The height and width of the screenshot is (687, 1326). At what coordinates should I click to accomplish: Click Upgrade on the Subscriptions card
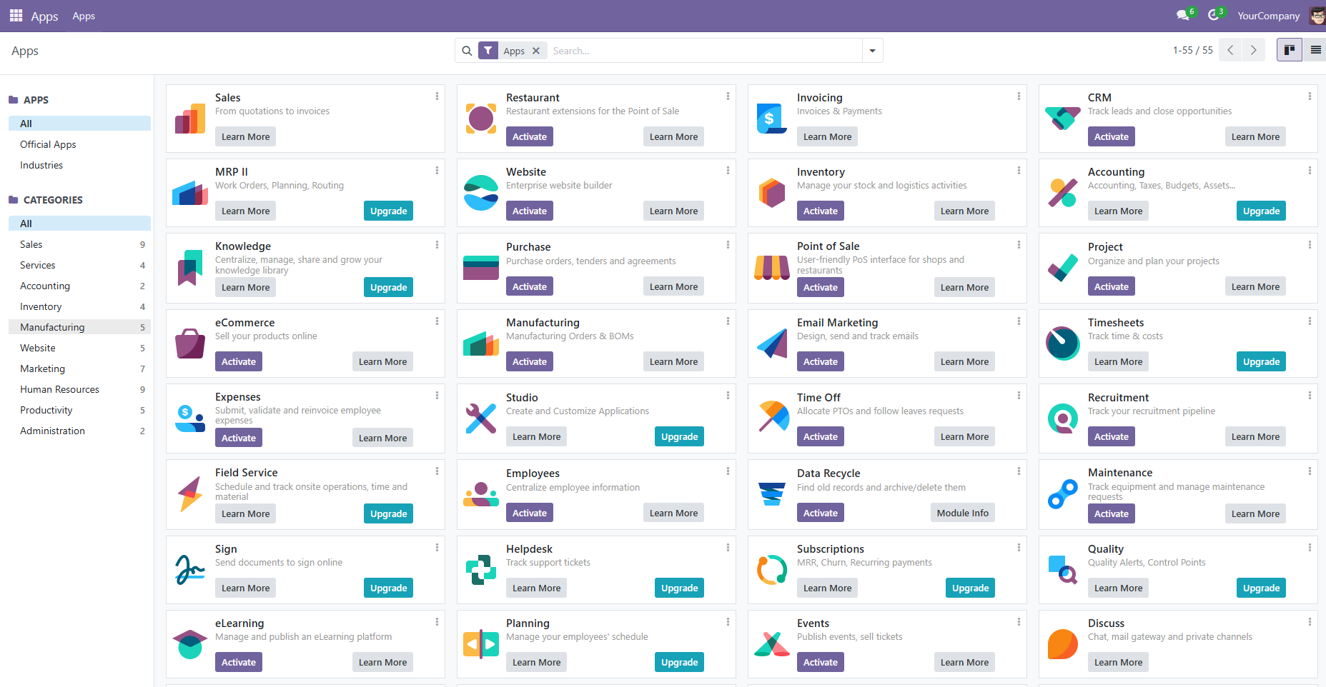tap(970, 588)
